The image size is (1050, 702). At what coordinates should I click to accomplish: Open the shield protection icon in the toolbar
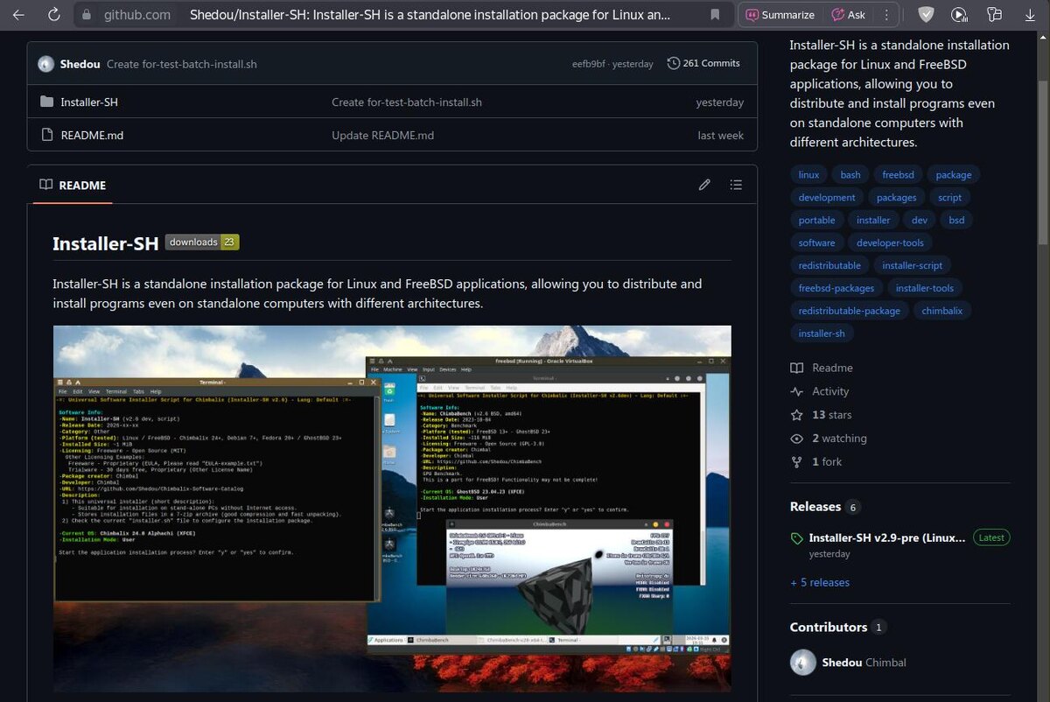coord(926,15)
